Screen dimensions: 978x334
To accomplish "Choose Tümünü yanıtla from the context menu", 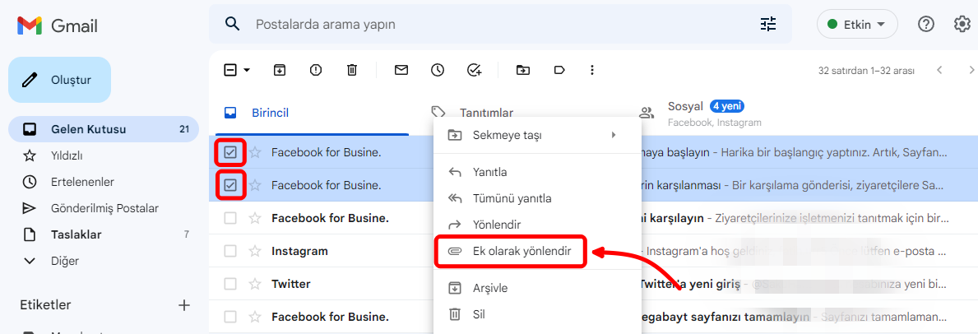I will 538,198.
